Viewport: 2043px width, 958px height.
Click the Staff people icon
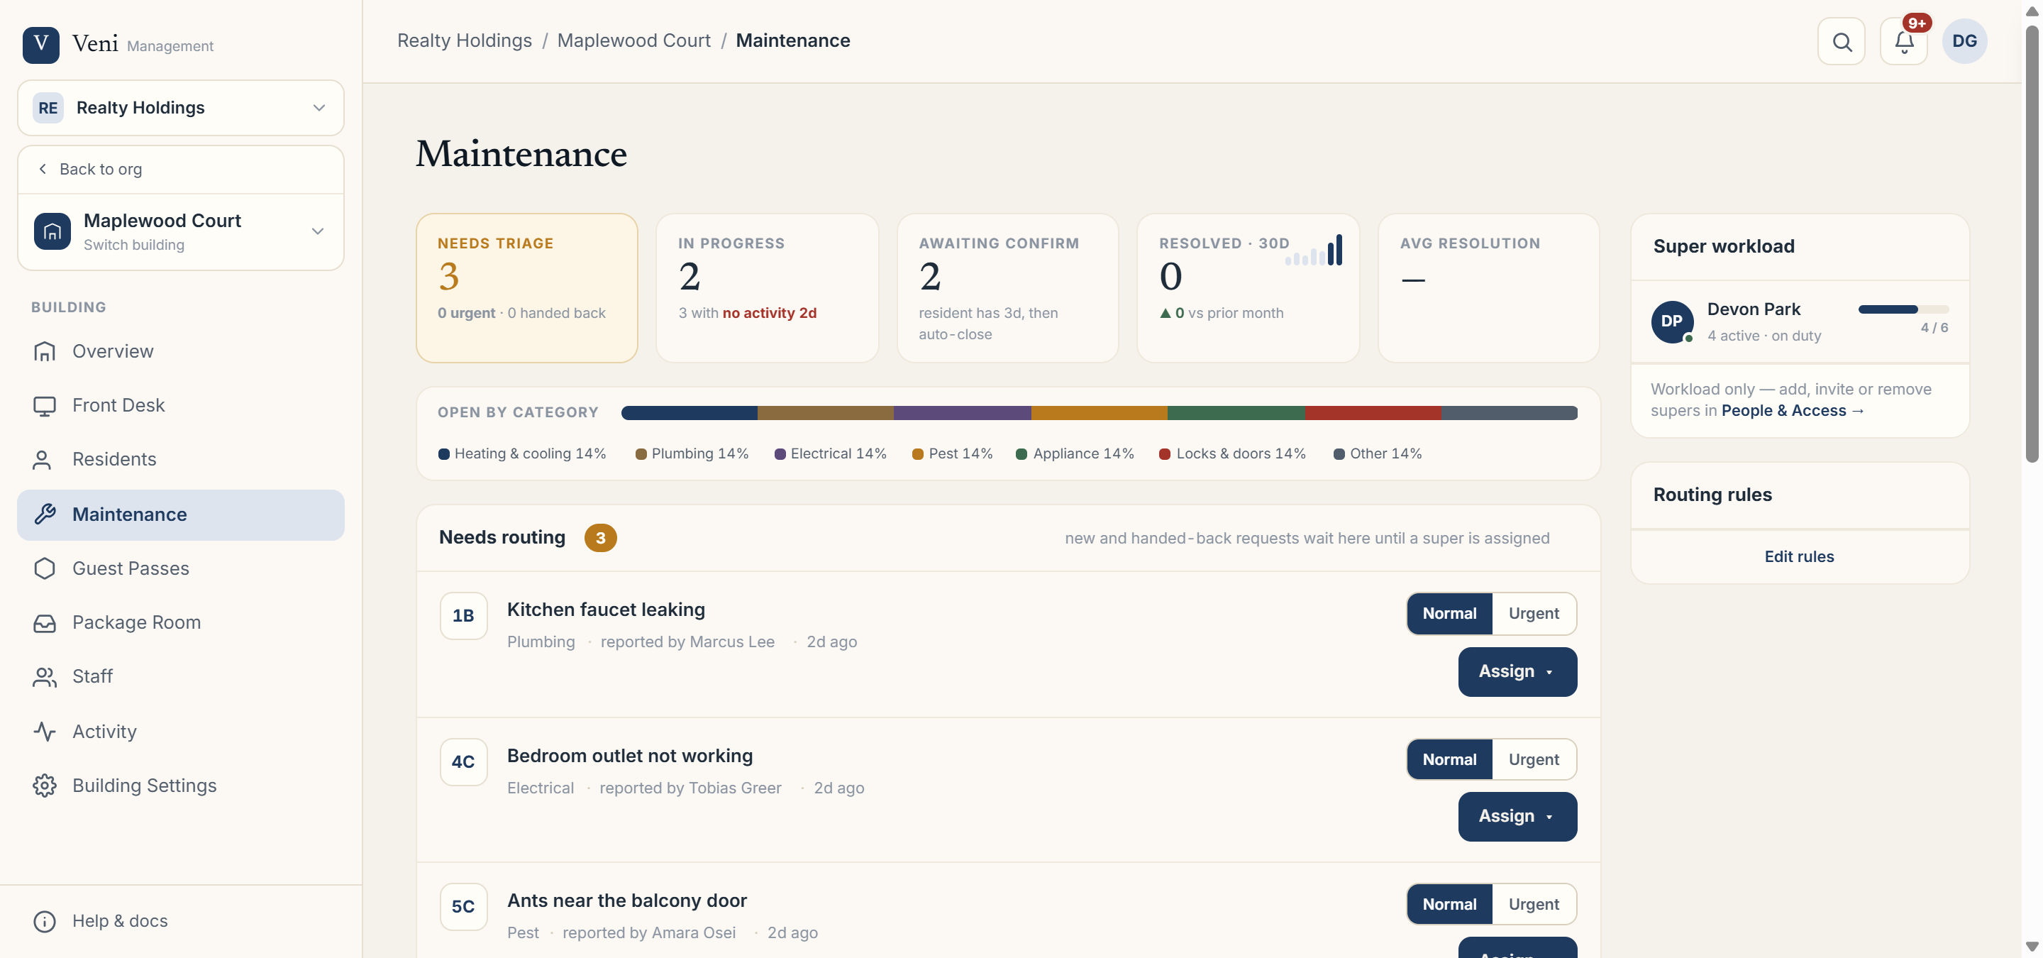45,676
